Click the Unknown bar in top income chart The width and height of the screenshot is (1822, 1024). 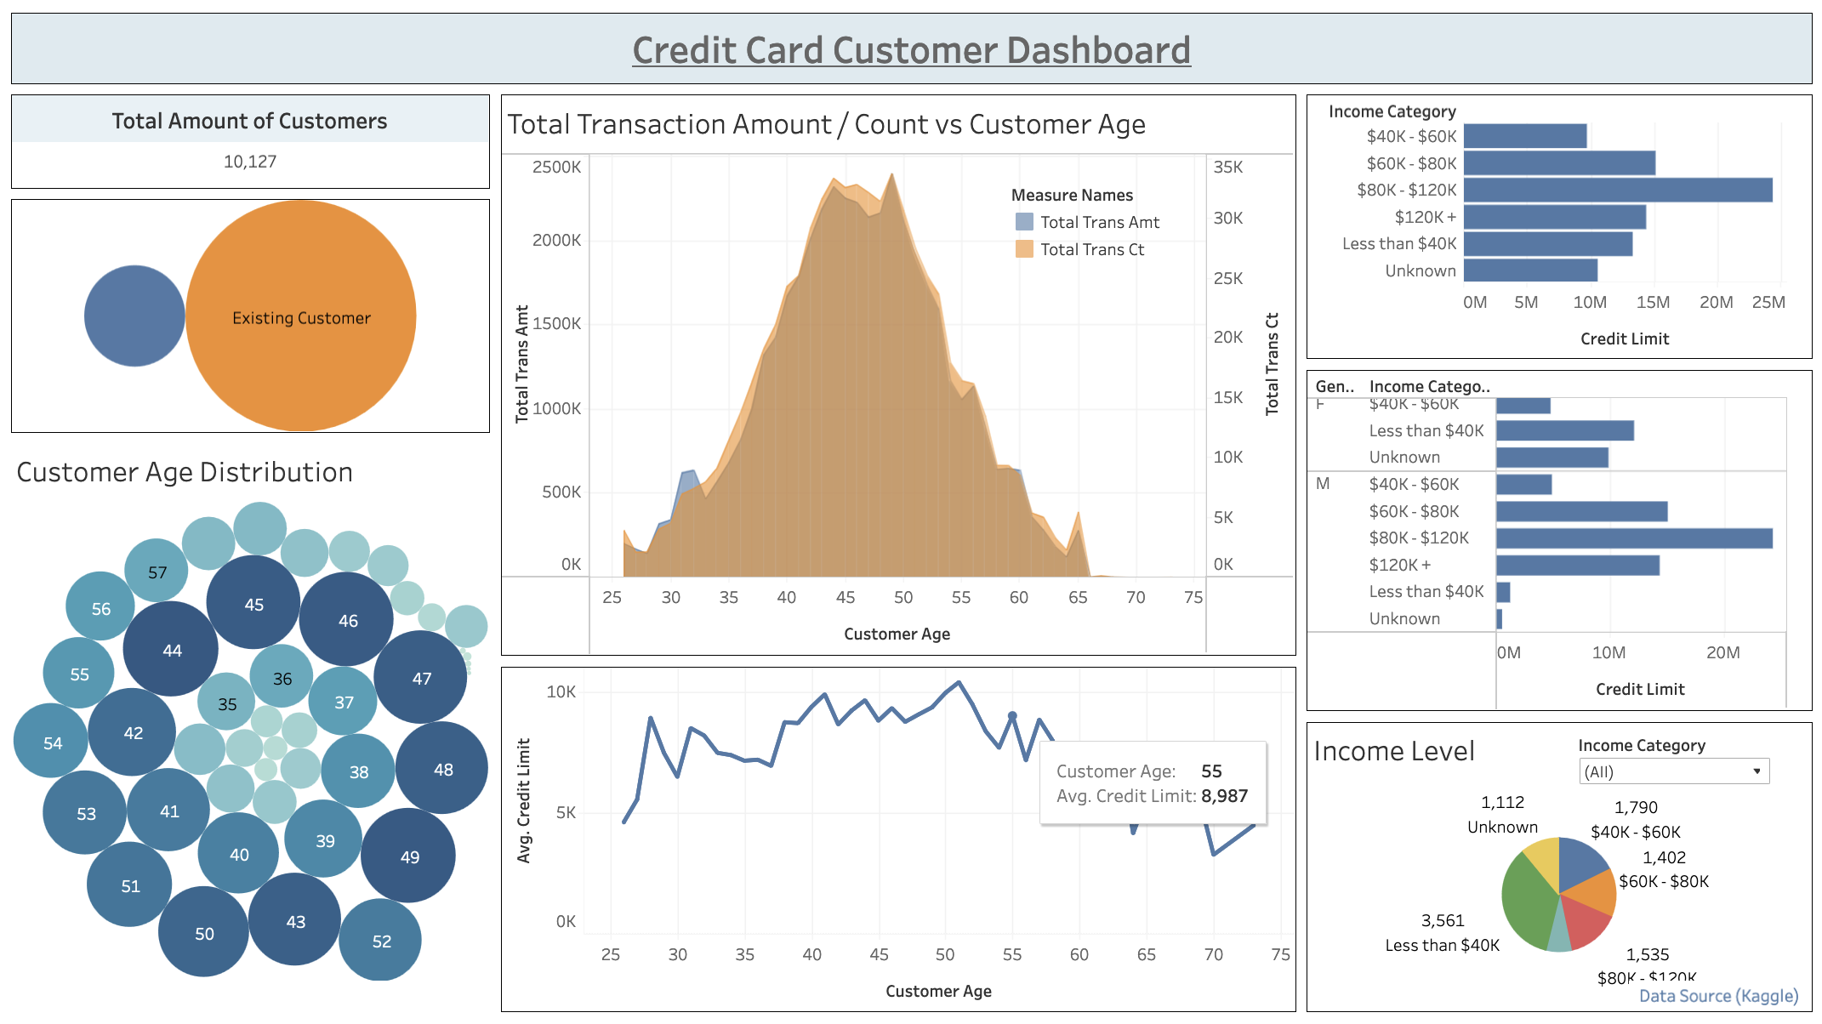pyautogui.click(x=1529, y=270)
